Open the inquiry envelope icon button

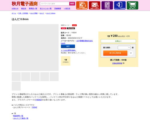[94, 5]
